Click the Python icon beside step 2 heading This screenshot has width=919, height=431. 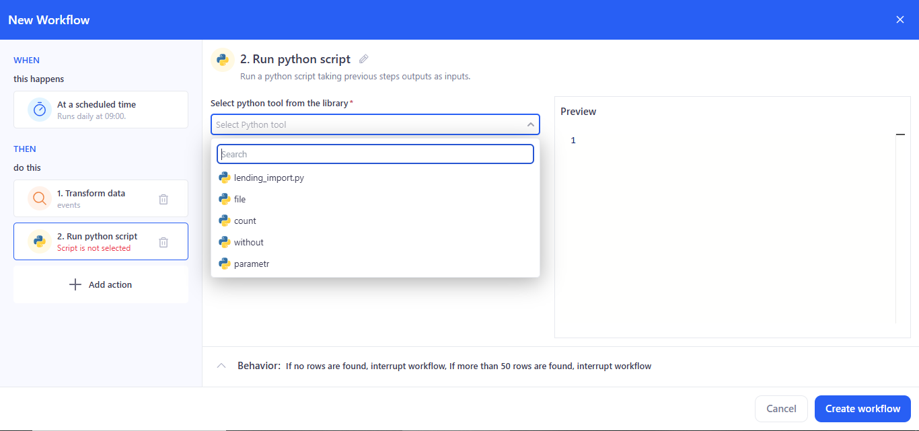(222, 60)
